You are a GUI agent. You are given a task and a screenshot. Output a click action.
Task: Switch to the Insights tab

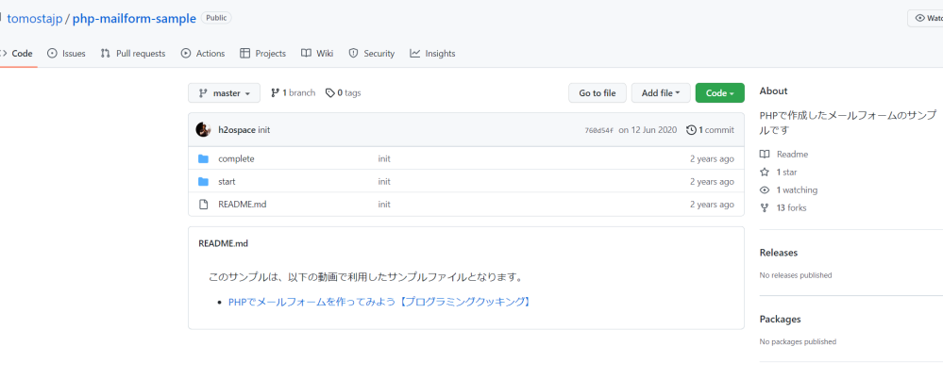coord(432,54)
